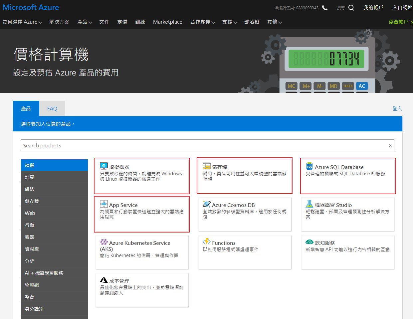Click the search magnifier icon in header
413x319 pixels.
pyautogui.click(x=351, y=8)
